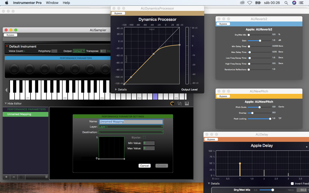Click the highlighted purple key on the keyboard
The image size is (309, 193).
point(155,96)
